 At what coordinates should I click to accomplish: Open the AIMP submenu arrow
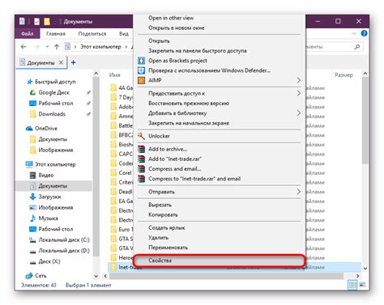[x=298, y=80]
